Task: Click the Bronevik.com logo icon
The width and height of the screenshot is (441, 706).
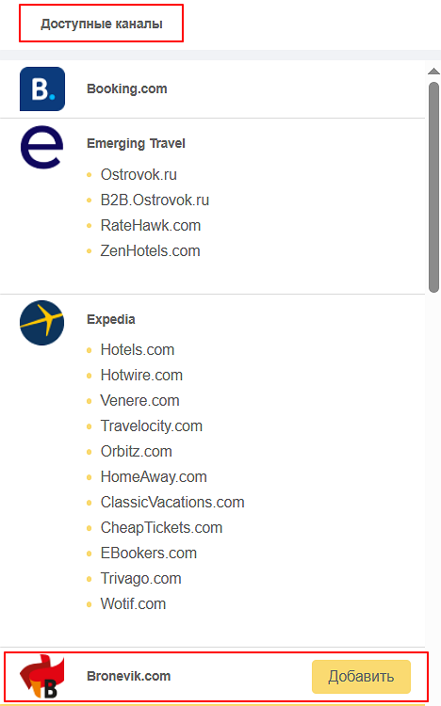Action: click(42, 676)
